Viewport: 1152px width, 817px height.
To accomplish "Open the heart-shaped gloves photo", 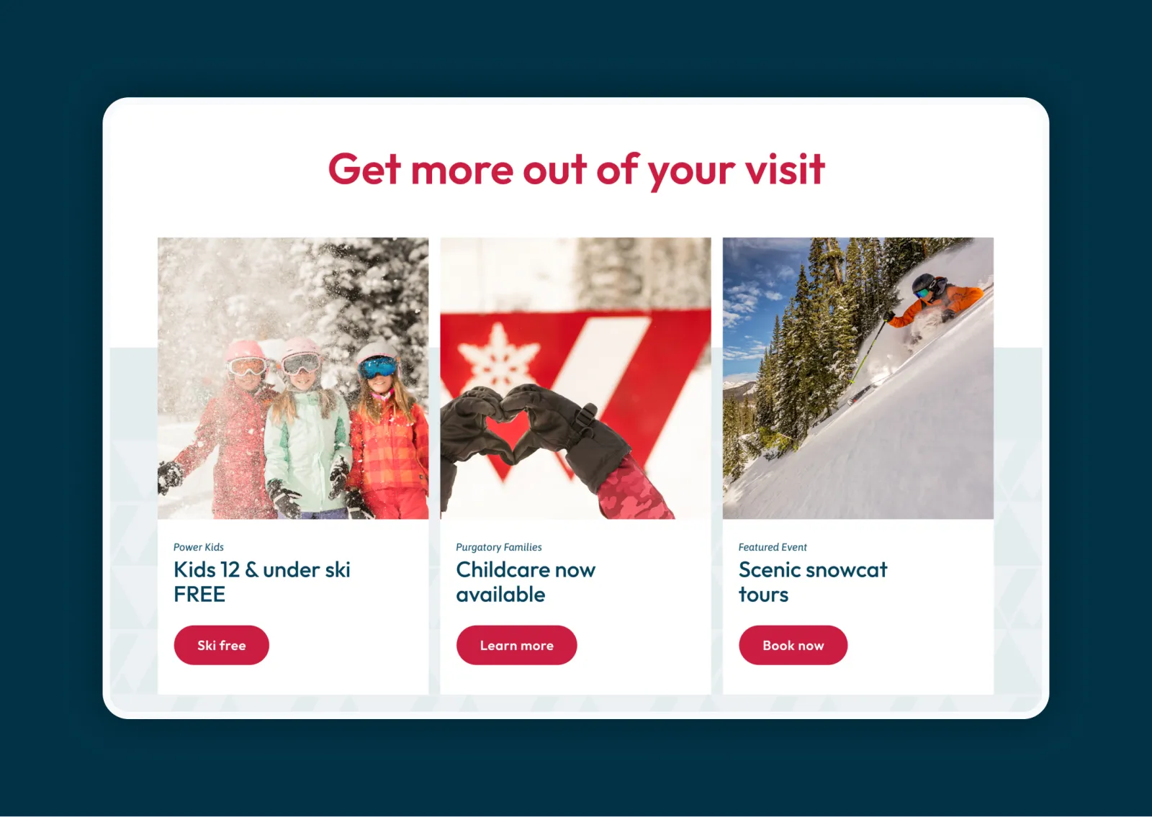I will (575, 378).
